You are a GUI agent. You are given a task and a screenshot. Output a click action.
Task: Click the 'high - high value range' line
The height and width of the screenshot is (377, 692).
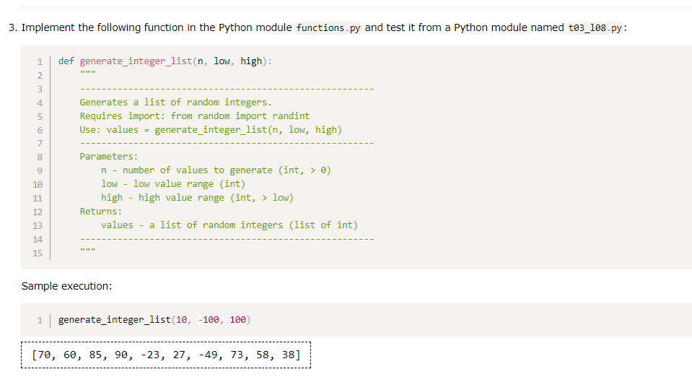pyautogui.click(x=197, y=198)
